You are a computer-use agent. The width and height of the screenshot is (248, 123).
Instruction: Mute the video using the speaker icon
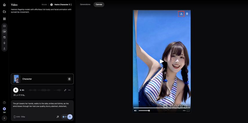tap(135, 111)
